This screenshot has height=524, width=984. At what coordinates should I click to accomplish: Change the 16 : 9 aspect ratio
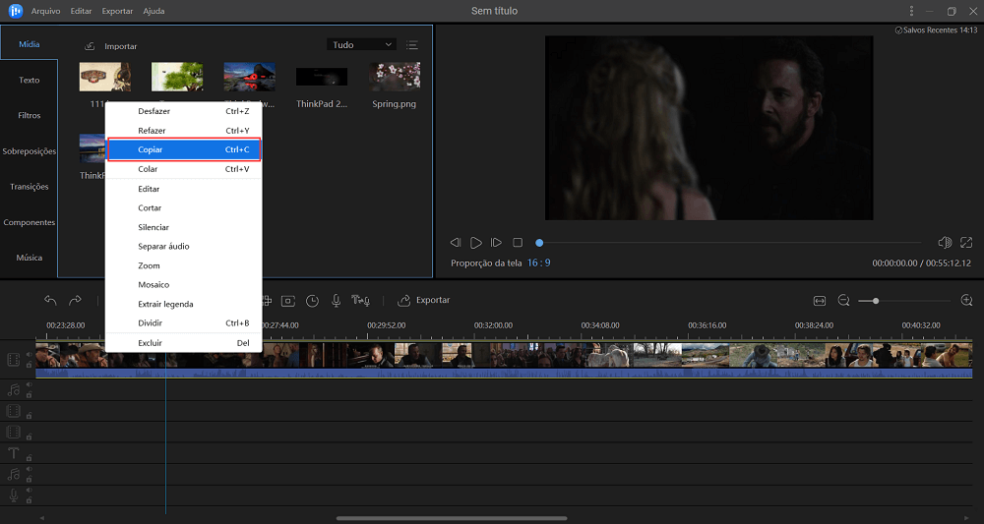pyautogui.click(x=538, y=262)
